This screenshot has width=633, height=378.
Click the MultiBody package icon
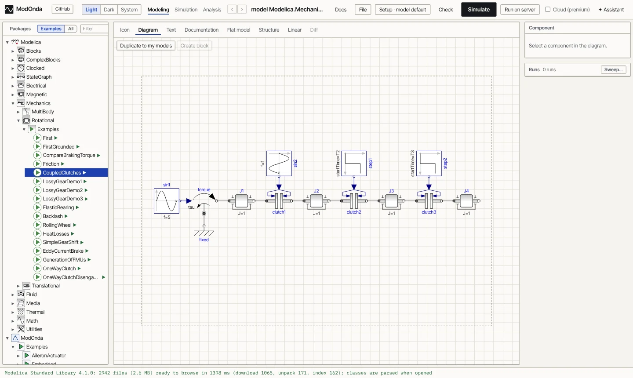tap(26, 112)
